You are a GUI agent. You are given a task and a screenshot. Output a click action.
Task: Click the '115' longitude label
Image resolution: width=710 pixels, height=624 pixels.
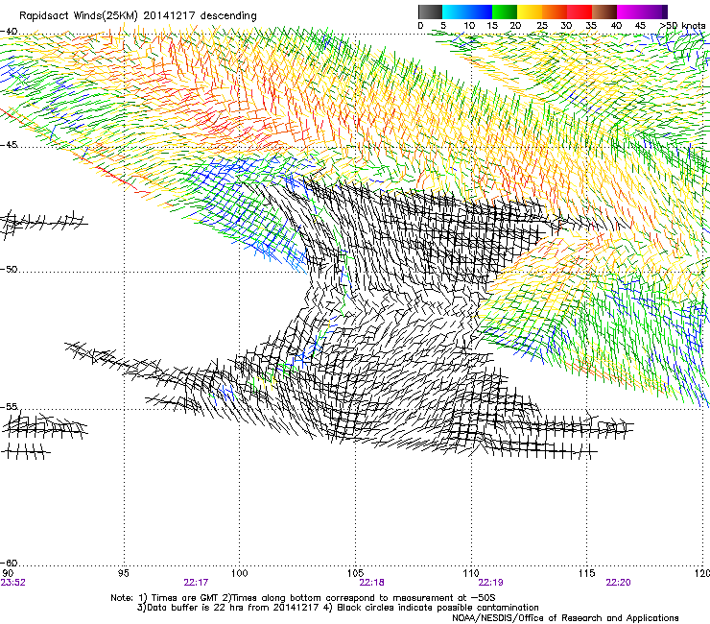[x=587, y=573]
